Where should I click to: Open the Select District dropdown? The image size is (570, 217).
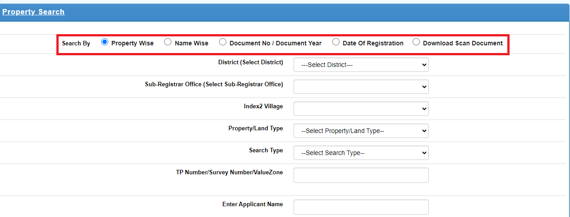tap(361, 65)
